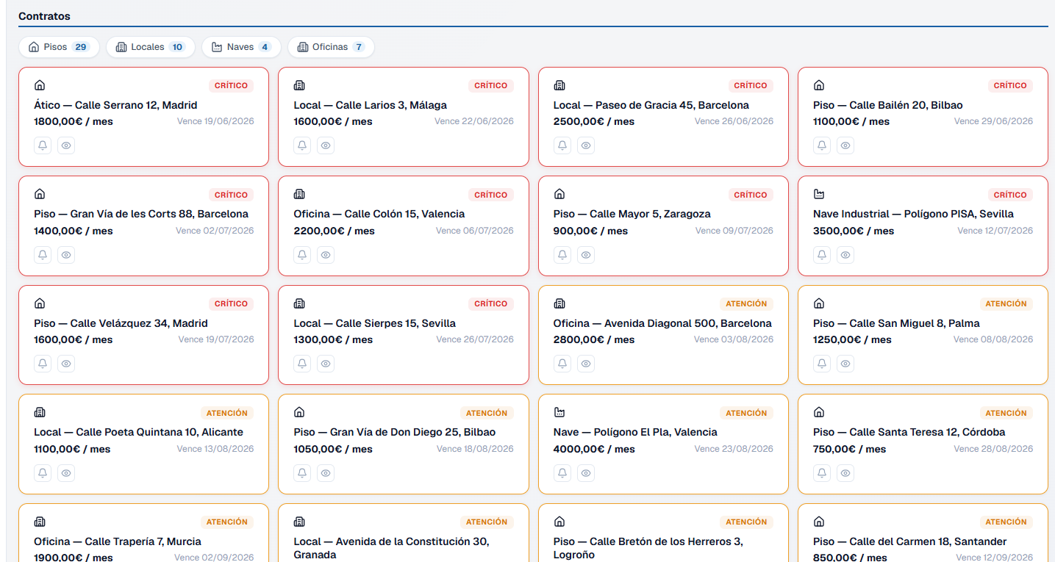Click bell icon on Paseo de Gracia card

click(562, 145)
